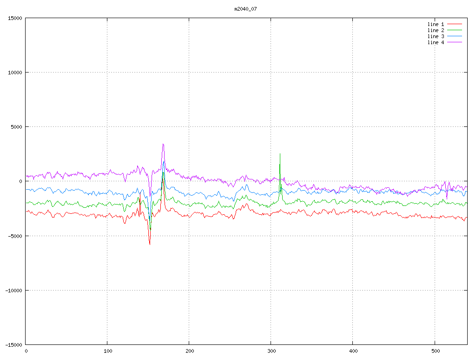Click the red line lowest dip near x=152
This screenshot has width=476, height=357.
coord(150,244)
